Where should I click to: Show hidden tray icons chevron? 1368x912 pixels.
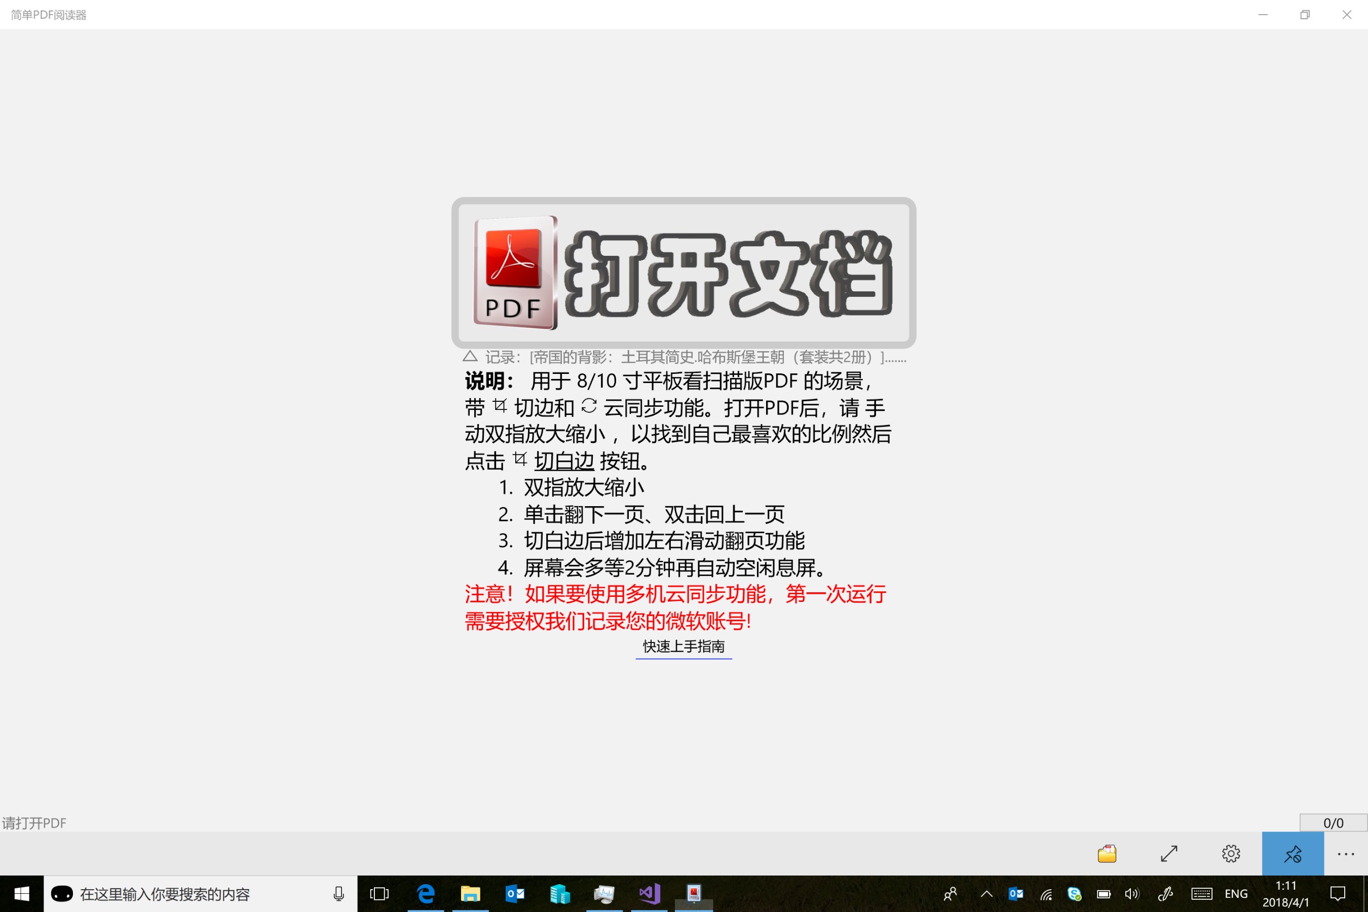pos(986,894)
